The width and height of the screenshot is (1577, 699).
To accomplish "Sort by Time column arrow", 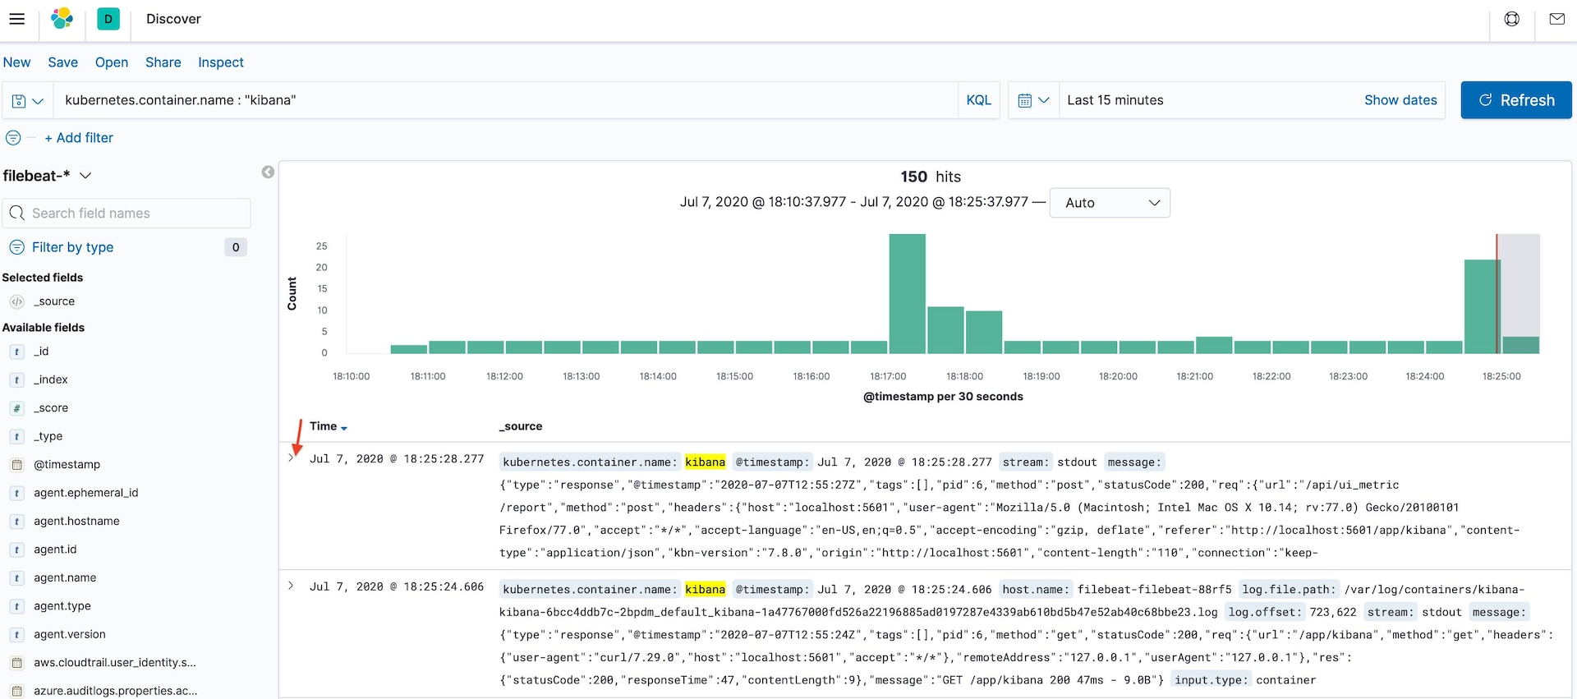I will pos(344,428).
